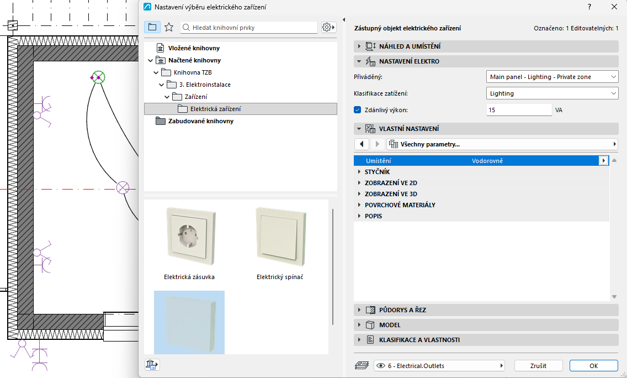Enable or disable Zdánlivý výkon checkbox
The width and height of the screenshot is (627, 378).
(358, 110)
